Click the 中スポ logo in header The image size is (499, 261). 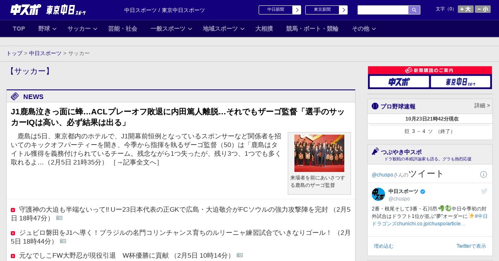coord(25,10)
